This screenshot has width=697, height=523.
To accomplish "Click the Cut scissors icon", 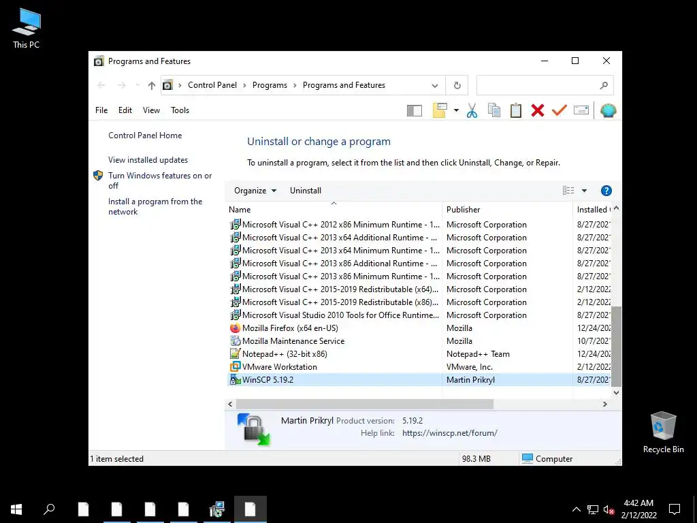I will click(x=472, y=110).
